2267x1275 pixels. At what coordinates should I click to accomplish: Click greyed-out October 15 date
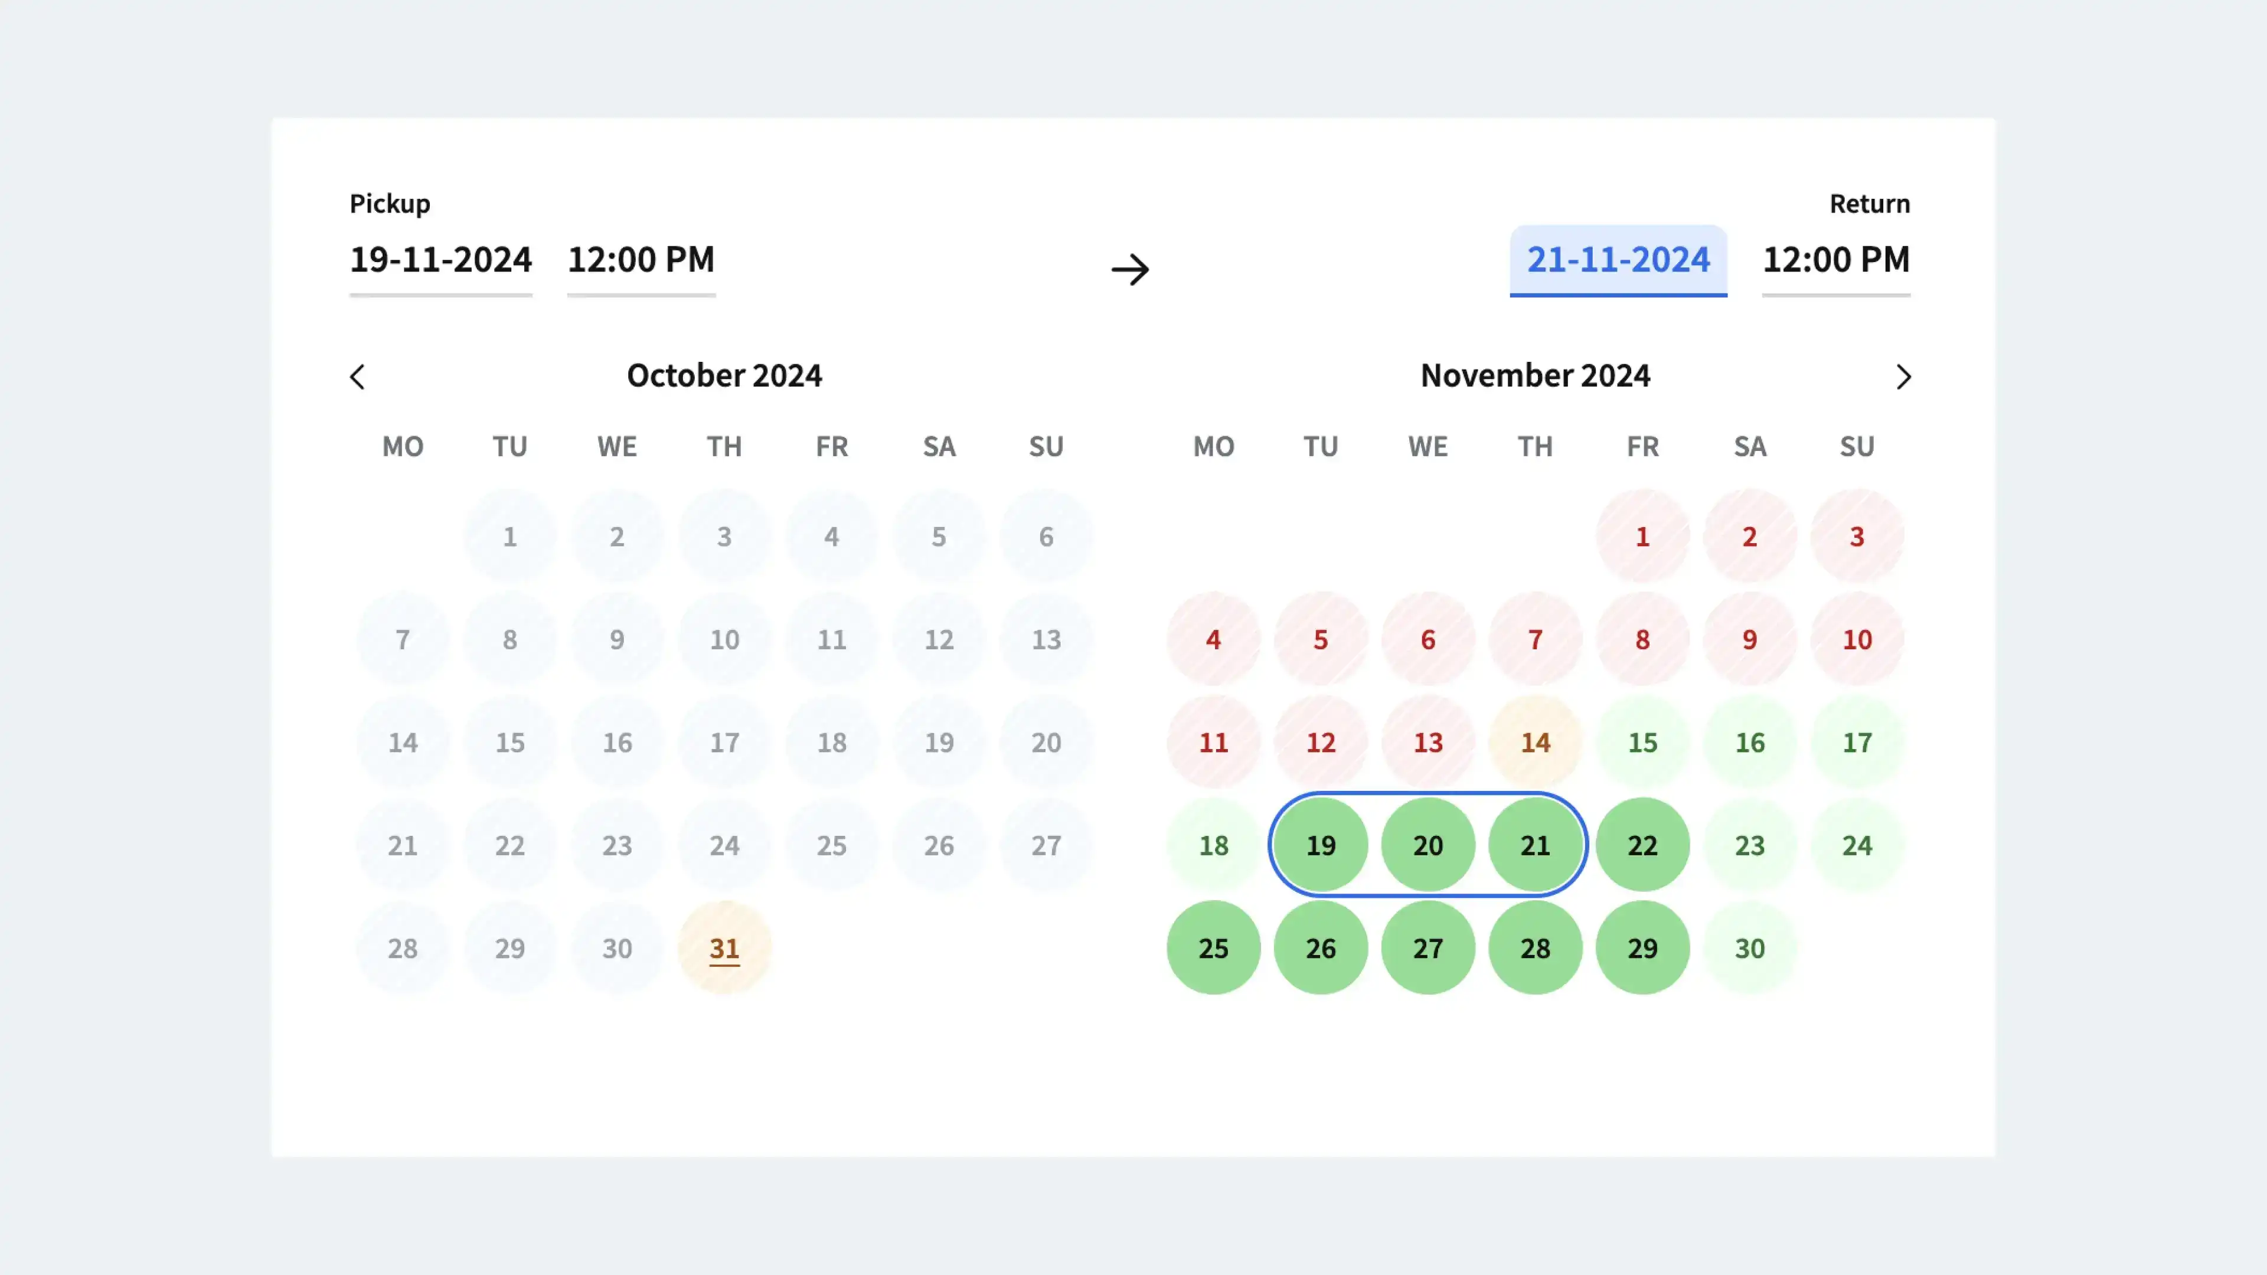509,742
